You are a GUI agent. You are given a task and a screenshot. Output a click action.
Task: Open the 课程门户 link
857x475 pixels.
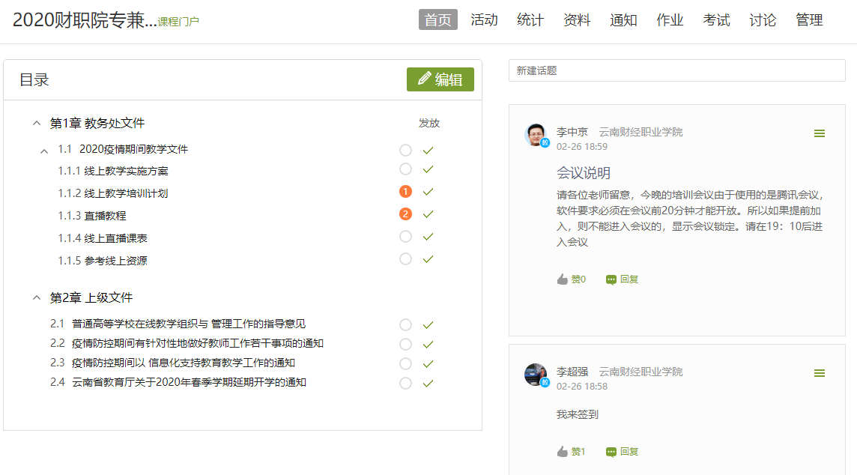178,22
